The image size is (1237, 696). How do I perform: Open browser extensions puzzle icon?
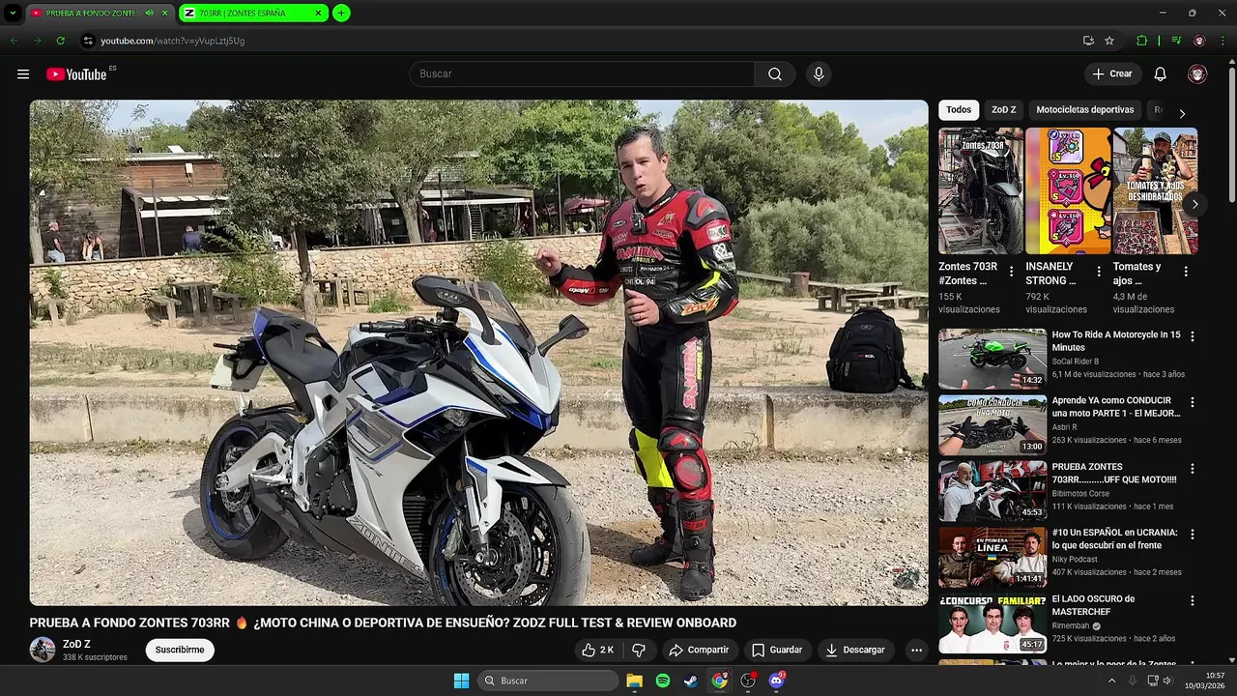click(x=1142, y=41)
